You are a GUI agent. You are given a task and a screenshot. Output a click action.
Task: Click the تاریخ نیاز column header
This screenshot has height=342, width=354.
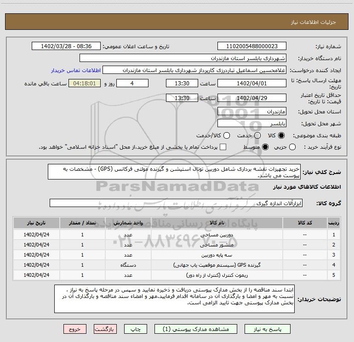pyautogui.click(x=36, y=223)
